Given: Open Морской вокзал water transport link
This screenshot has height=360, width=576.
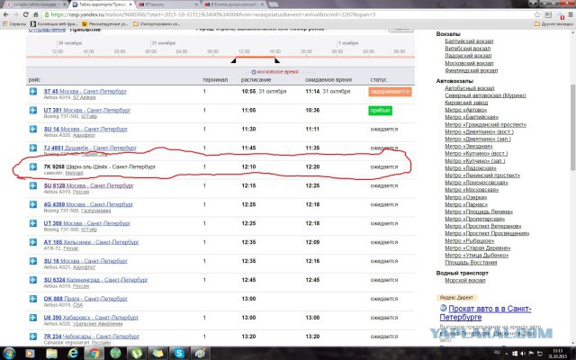Looking at the screenshot, I should (x=466, y=280).
